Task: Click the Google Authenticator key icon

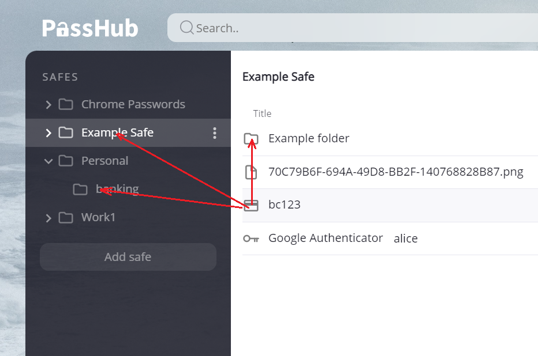Action: coord(251,238)
